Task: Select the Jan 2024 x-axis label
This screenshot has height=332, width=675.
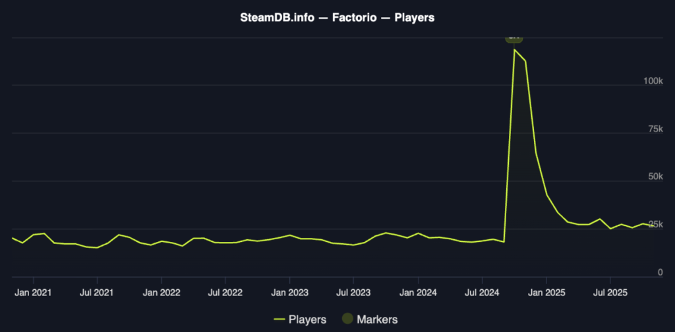Action: tap(418, 291)
